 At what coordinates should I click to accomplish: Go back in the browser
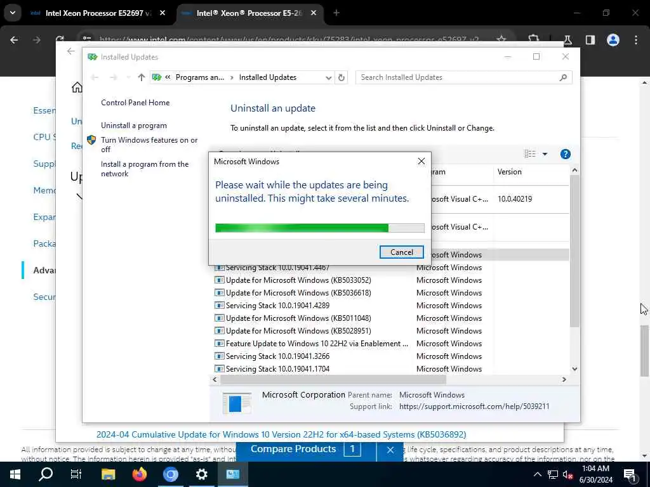[14, 40]
